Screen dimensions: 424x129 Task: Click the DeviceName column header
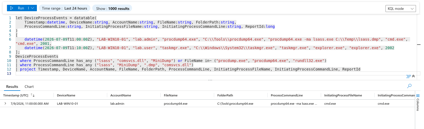(x=66, y=95)
